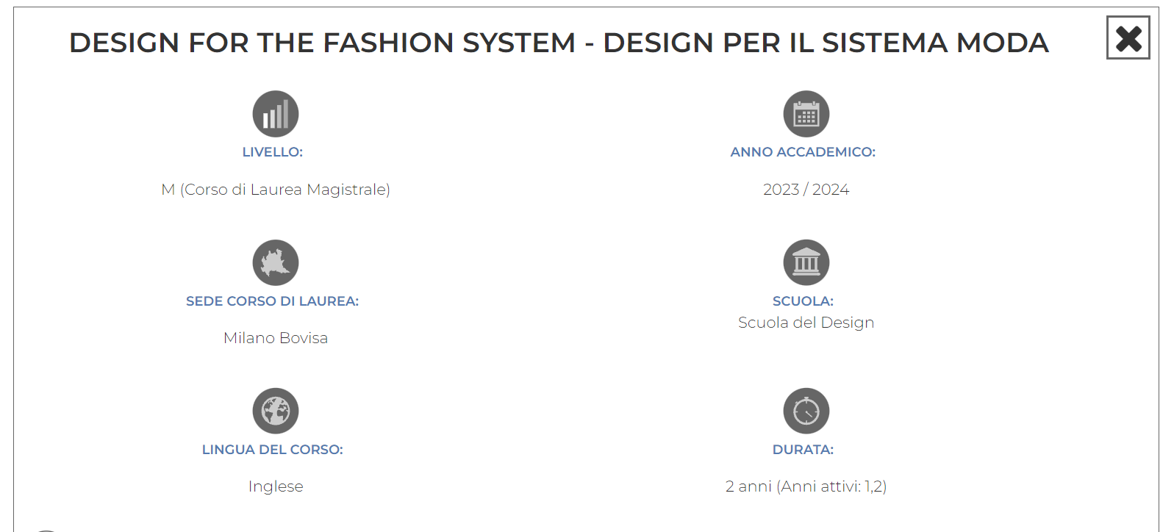The width and height of the screenshot is (1174, 532).
Task: Click the 2 anni duration text
Action: click(x=806, y=486)
